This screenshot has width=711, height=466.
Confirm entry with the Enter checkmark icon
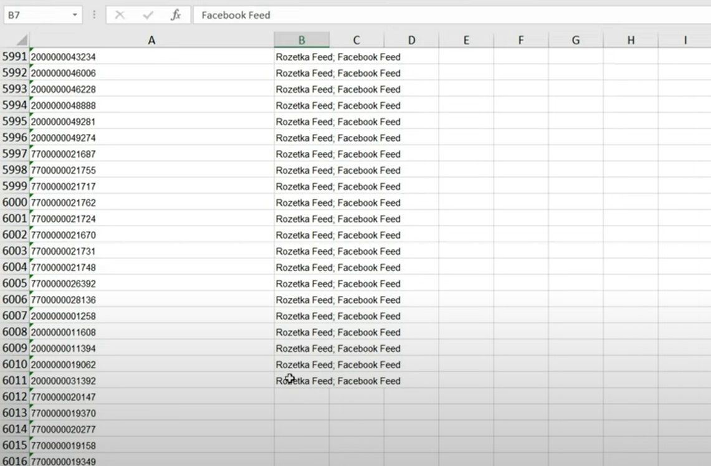coord(148,15)
